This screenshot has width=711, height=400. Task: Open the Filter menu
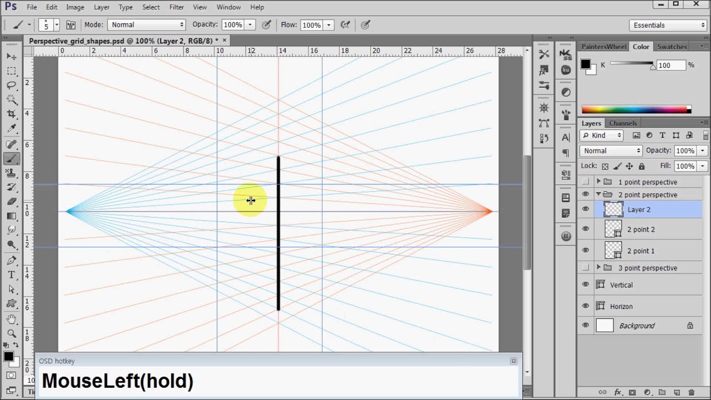(177, 7)
